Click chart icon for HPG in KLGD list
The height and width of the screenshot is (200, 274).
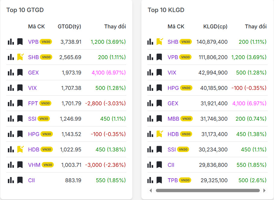coord(150,88)
